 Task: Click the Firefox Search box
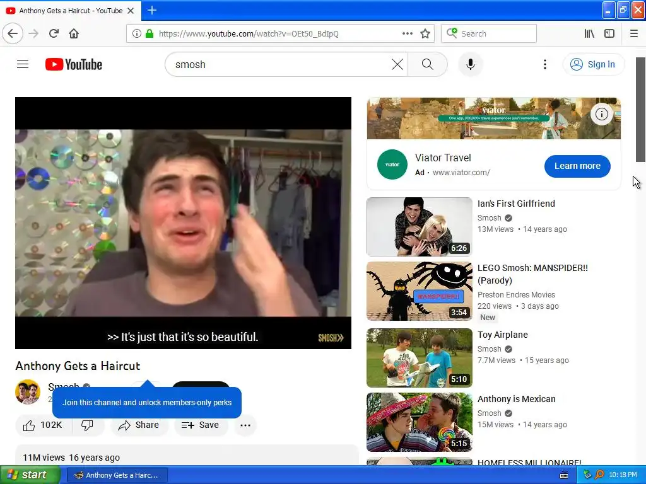click(489, 34)
